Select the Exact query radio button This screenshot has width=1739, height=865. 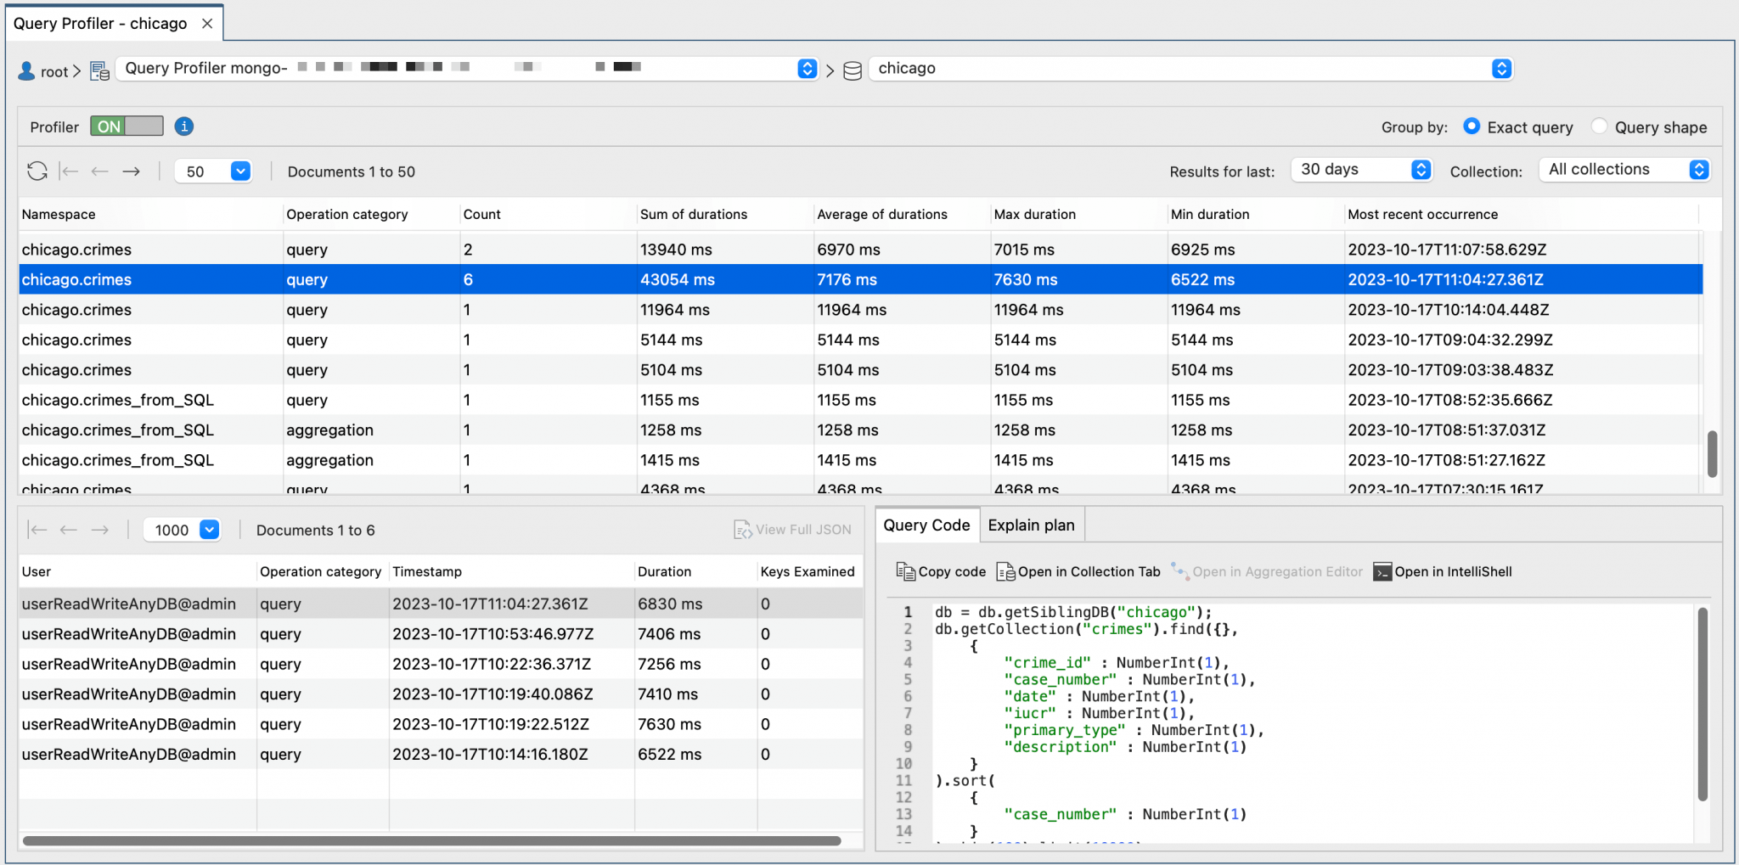coord(1472,126)
